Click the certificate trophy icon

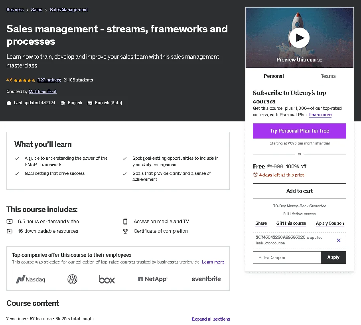tap(125, 231)
